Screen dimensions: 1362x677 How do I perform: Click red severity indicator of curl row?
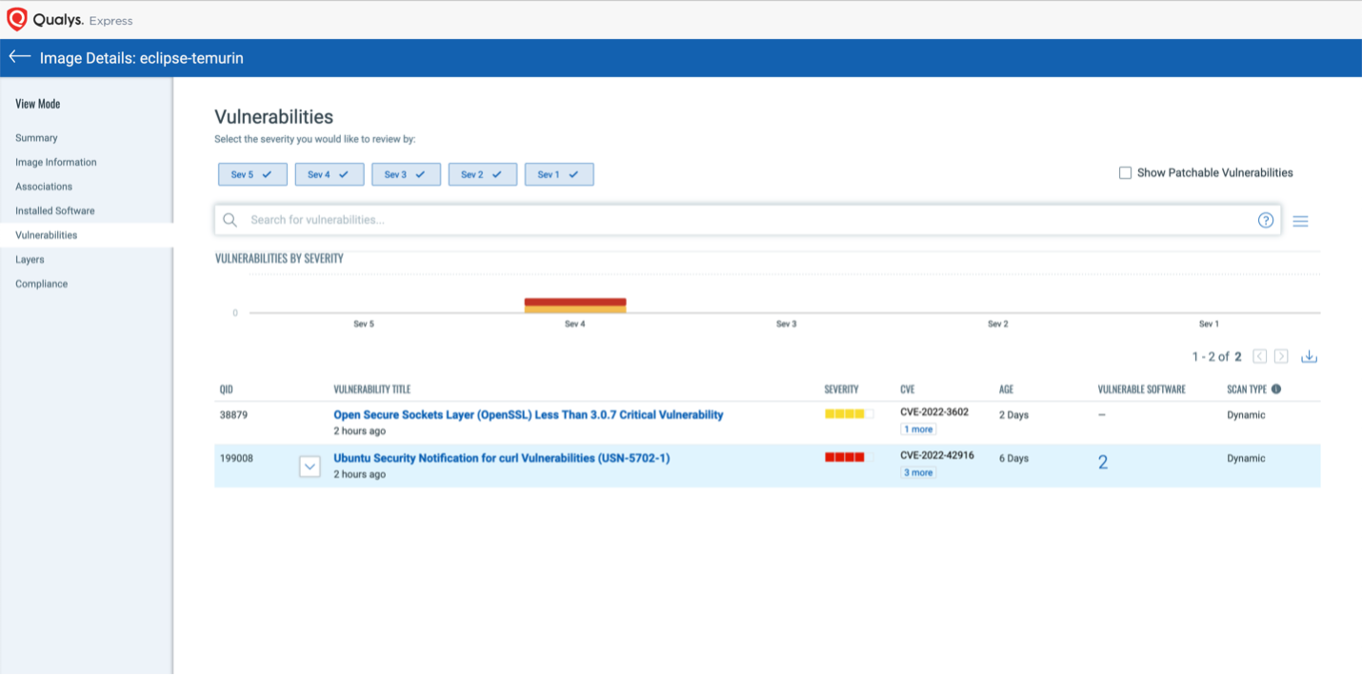pos(849,457)
